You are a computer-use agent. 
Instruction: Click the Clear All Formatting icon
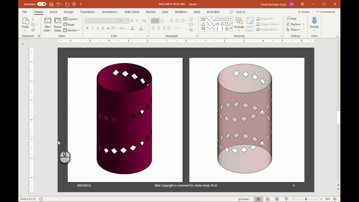[144, 21]
